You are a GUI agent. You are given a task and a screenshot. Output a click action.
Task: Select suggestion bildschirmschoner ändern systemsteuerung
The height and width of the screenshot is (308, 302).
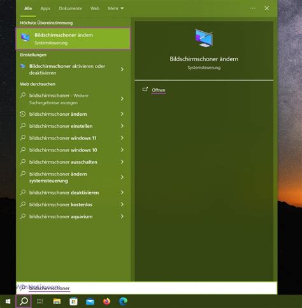[73, 177]
